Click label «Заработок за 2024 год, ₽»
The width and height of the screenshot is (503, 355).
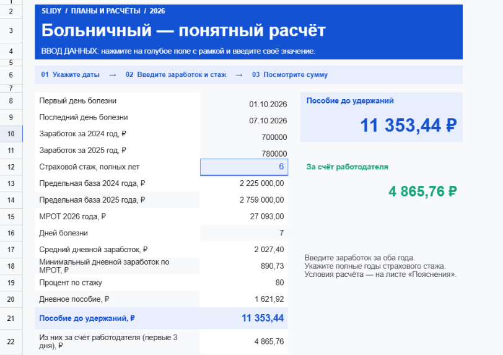click(82, 134)
